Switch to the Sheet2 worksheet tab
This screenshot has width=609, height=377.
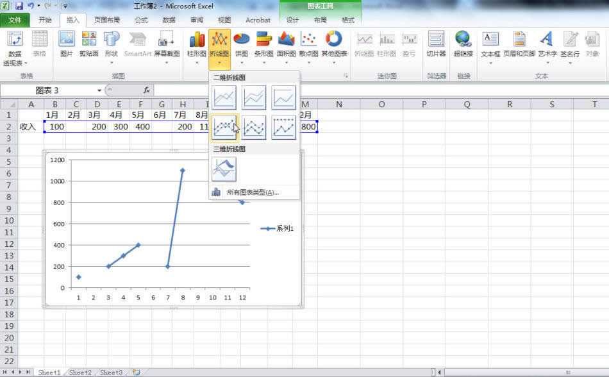tap(80, 372)
